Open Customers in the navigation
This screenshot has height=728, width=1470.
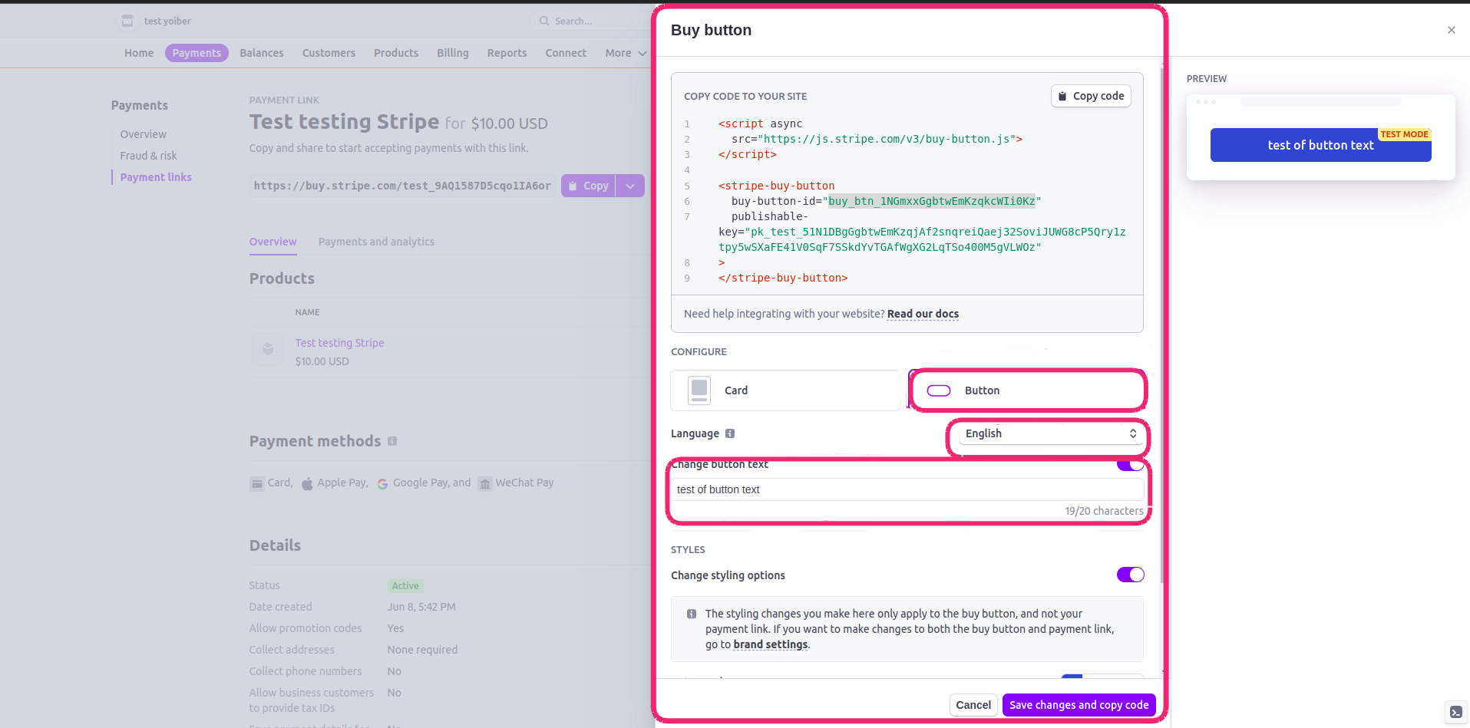point(329,53)
